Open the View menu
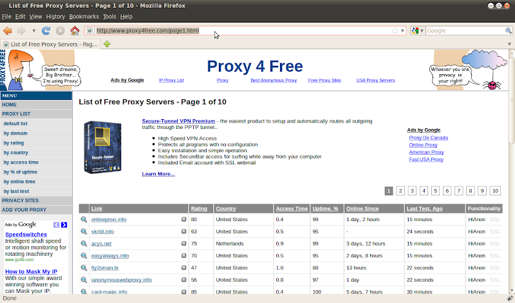 [x=35, y=17]
